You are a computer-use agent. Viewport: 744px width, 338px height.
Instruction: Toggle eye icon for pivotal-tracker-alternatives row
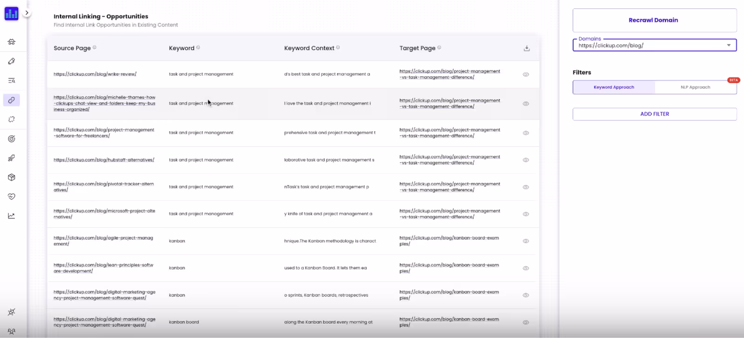tap(526, 187)
